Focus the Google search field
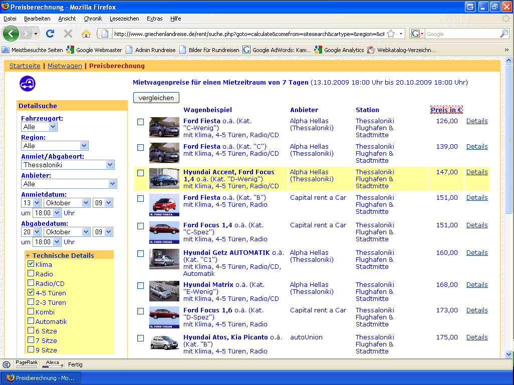 [462, 34]
